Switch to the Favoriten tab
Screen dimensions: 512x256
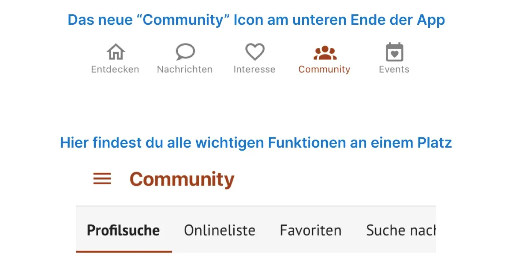pos(311,230)
